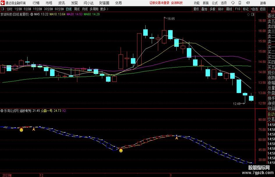This screenshot has height=177, width=275.
Task: Switch to 分时 chart tab
Action: click(x=9, y=9)
